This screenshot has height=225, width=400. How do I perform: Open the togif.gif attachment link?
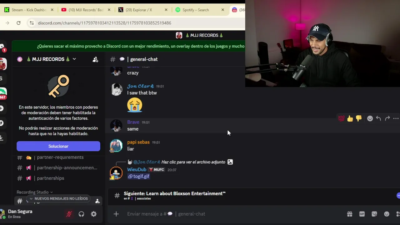(141, 176)
